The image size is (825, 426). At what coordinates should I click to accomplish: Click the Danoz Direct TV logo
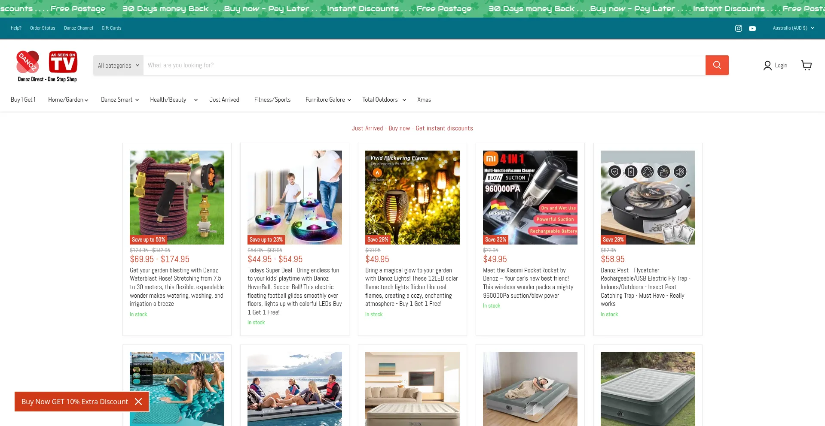point(47,66)
